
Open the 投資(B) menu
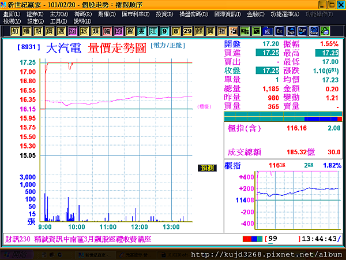(x=164, y=14)
